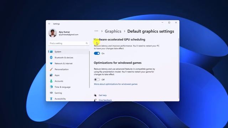Open More about optimizations for windowed games
Viewport: 228px width, 128px height.
tap(116, 84)
